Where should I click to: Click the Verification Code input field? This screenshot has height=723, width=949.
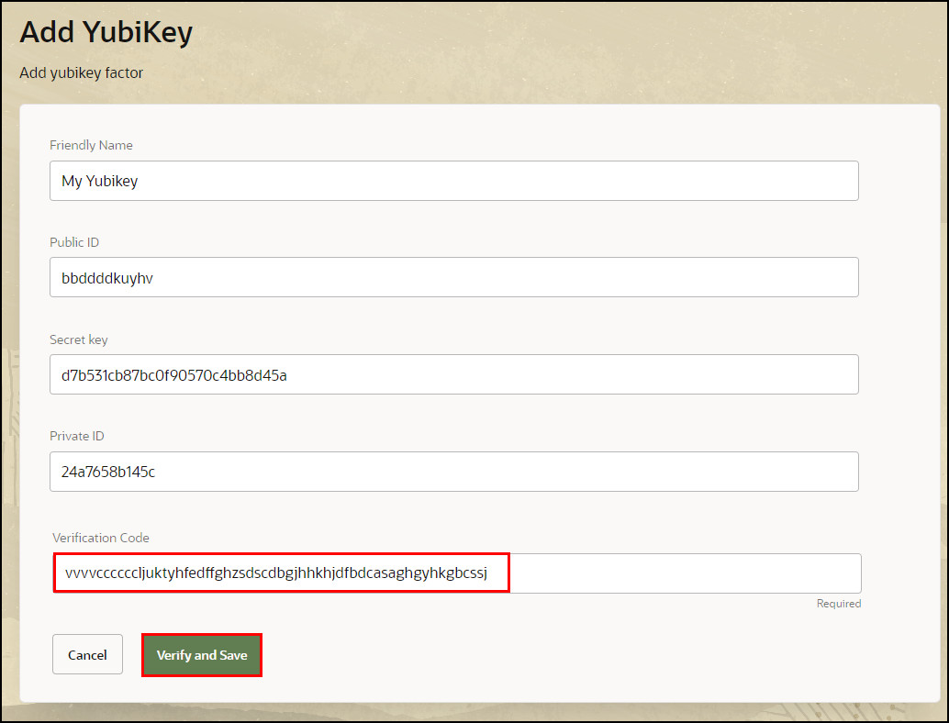(457, 573)
